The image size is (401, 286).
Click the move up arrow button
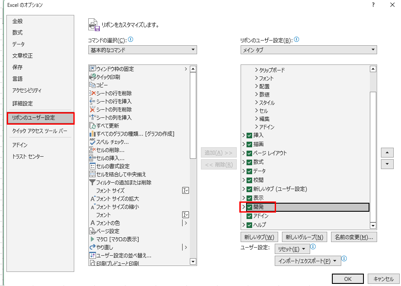(387, 153)
